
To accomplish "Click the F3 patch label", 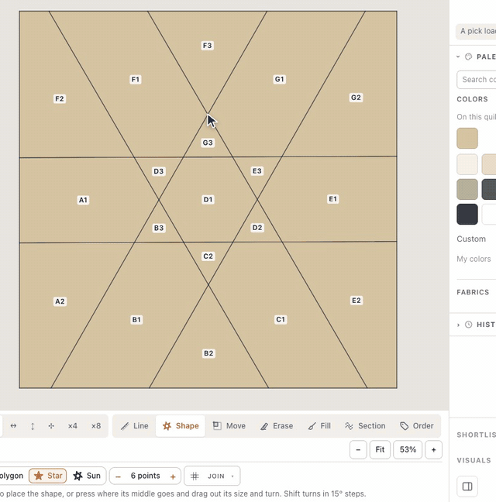I will coord(208,46).
